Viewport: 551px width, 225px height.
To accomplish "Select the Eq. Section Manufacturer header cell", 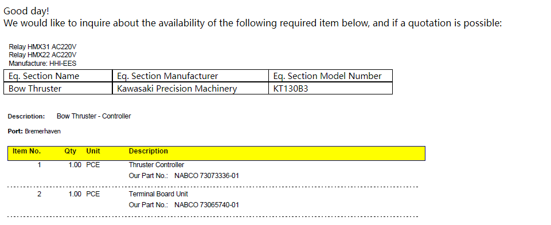I will pos(190,76).
